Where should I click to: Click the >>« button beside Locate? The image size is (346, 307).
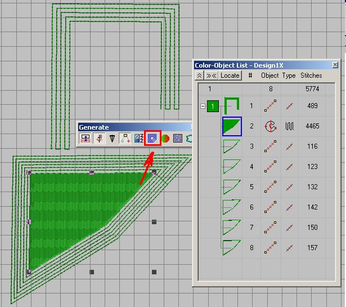click(x=211, y=75)
